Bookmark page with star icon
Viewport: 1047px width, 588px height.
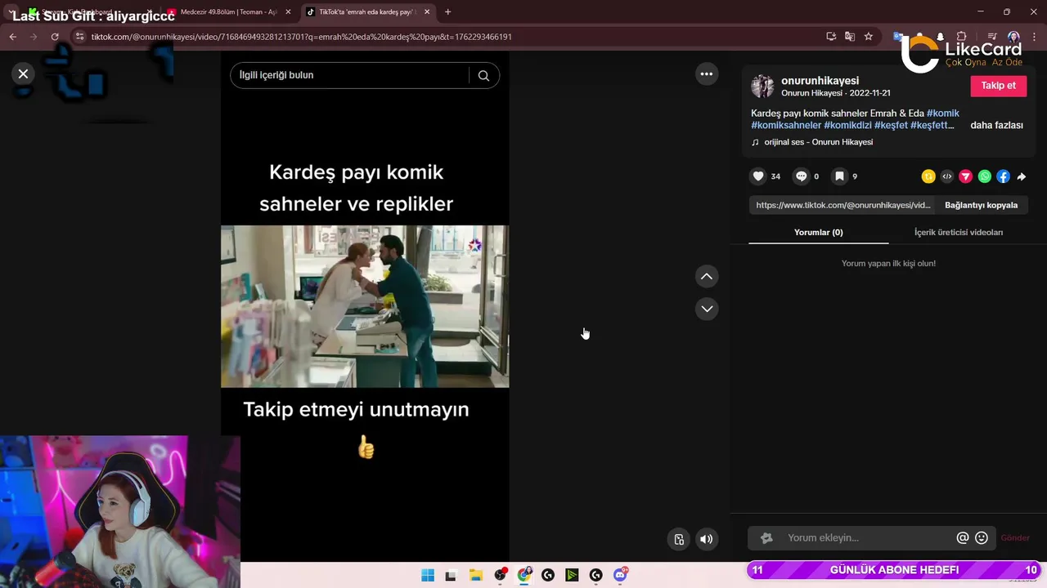click(869, 37)
